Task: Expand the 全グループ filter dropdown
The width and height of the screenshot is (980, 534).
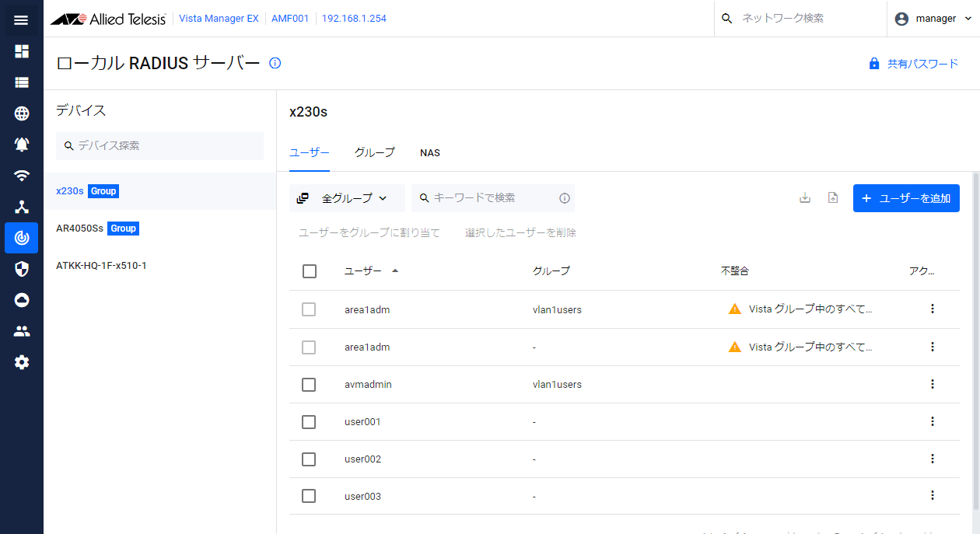Action: point(347,198)
